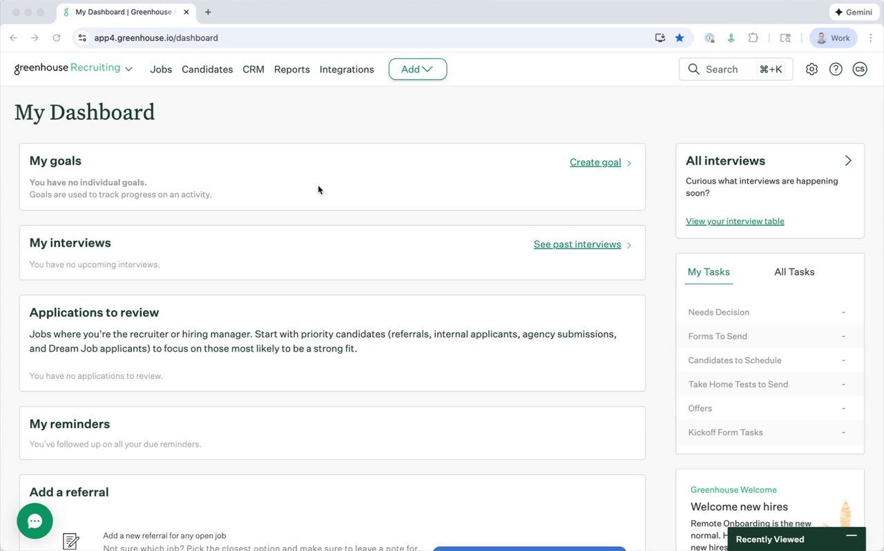The width and height of the screenshot is (884, 551).
Task: Click the address bar URL
Action: coord(156,38)
